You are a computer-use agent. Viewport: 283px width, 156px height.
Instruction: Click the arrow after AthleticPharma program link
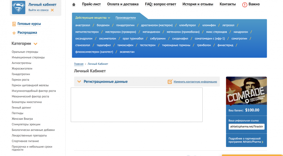point(263,142)
